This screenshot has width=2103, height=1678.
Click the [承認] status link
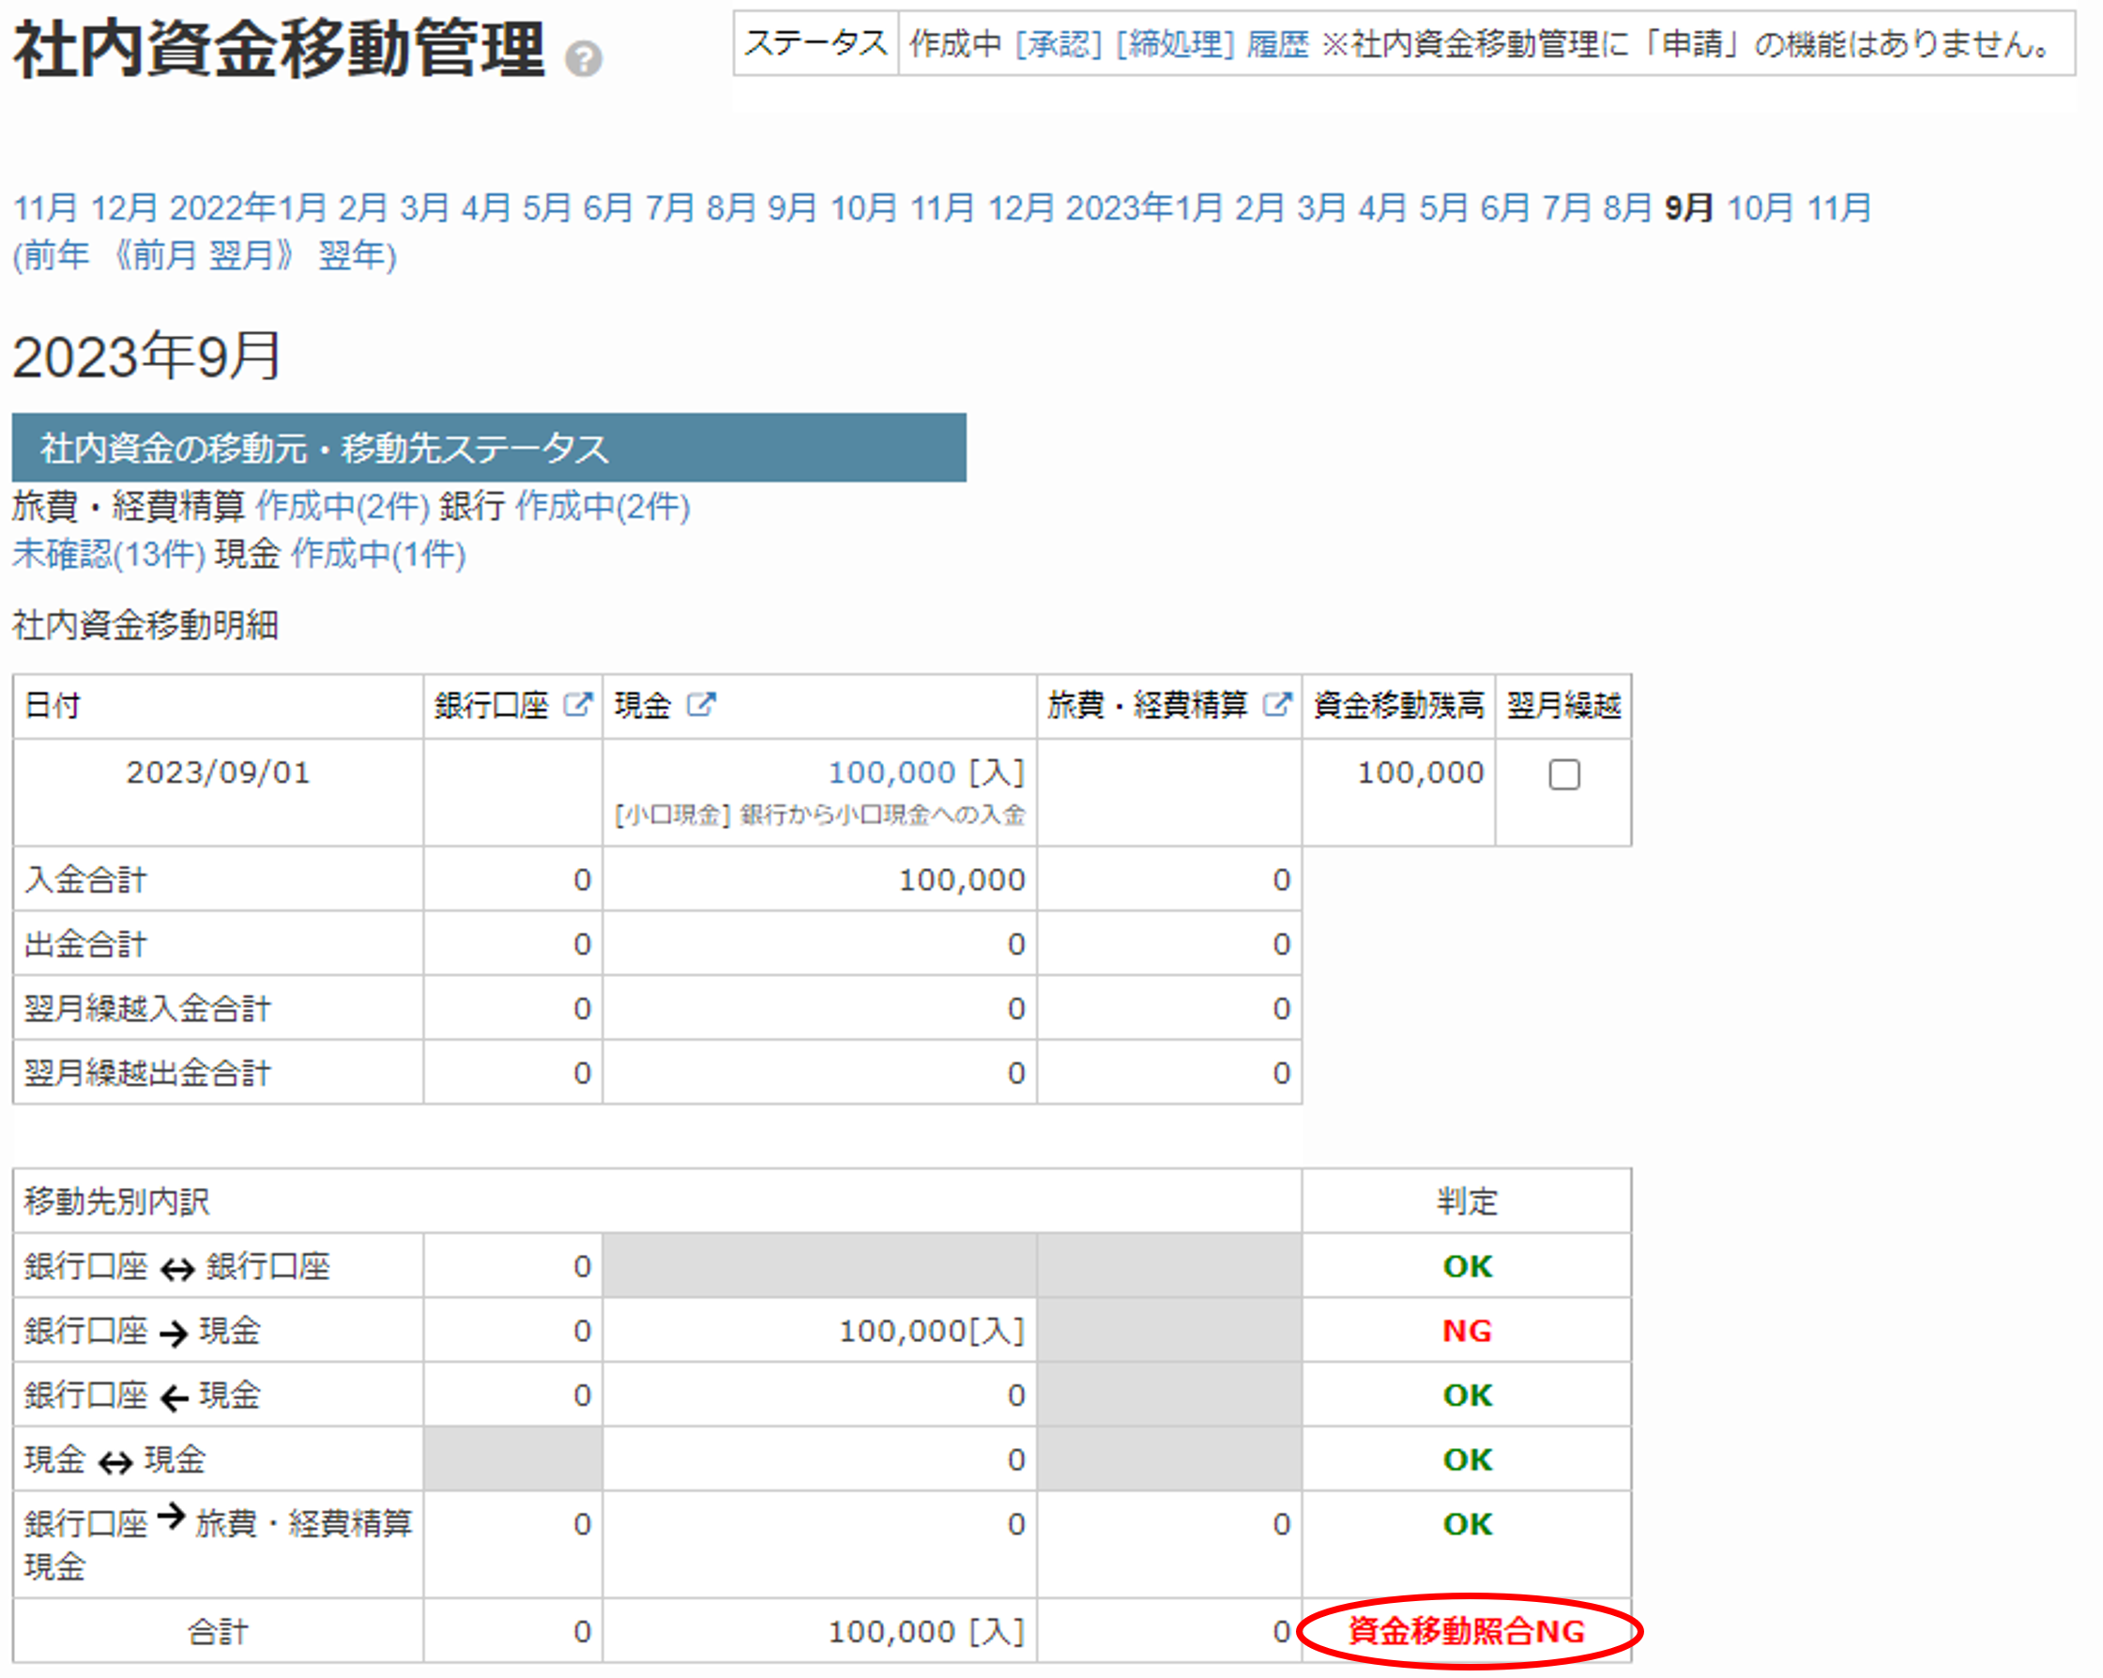pyautogui.click(x=1059, y=45)
